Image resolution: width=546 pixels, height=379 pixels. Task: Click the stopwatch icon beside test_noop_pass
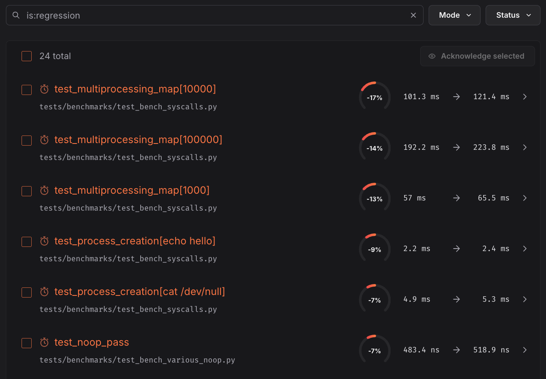(44, 343)
